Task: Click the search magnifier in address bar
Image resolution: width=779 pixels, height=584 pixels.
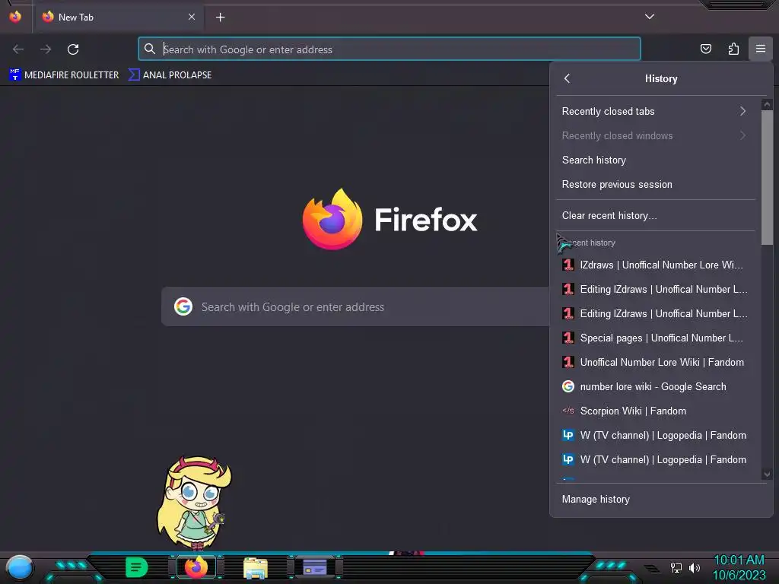Action: pos(150,49)
